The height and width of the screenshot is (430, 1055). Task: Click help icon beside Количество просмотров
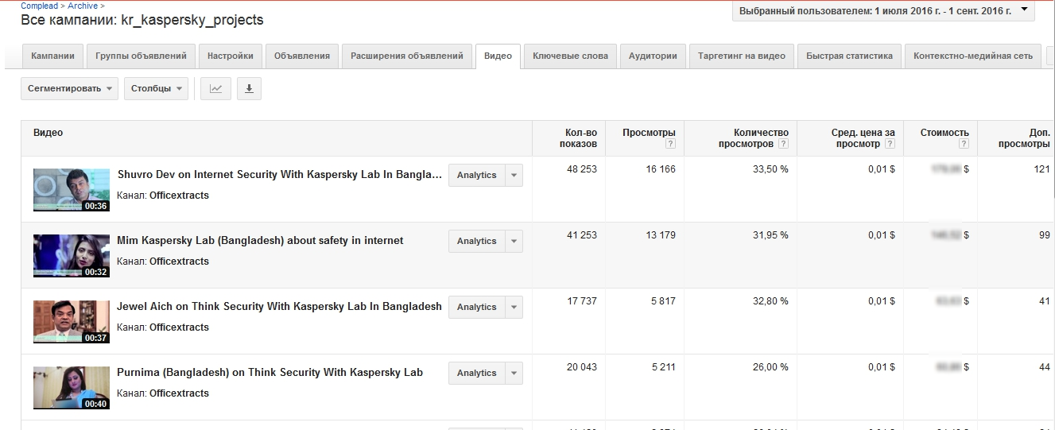coord(783,144)
